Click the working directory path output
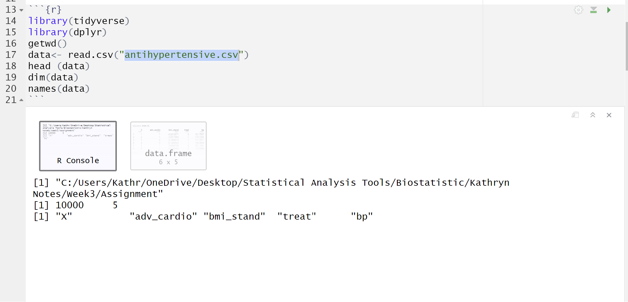The image size is (628, 302). (272, 188)
